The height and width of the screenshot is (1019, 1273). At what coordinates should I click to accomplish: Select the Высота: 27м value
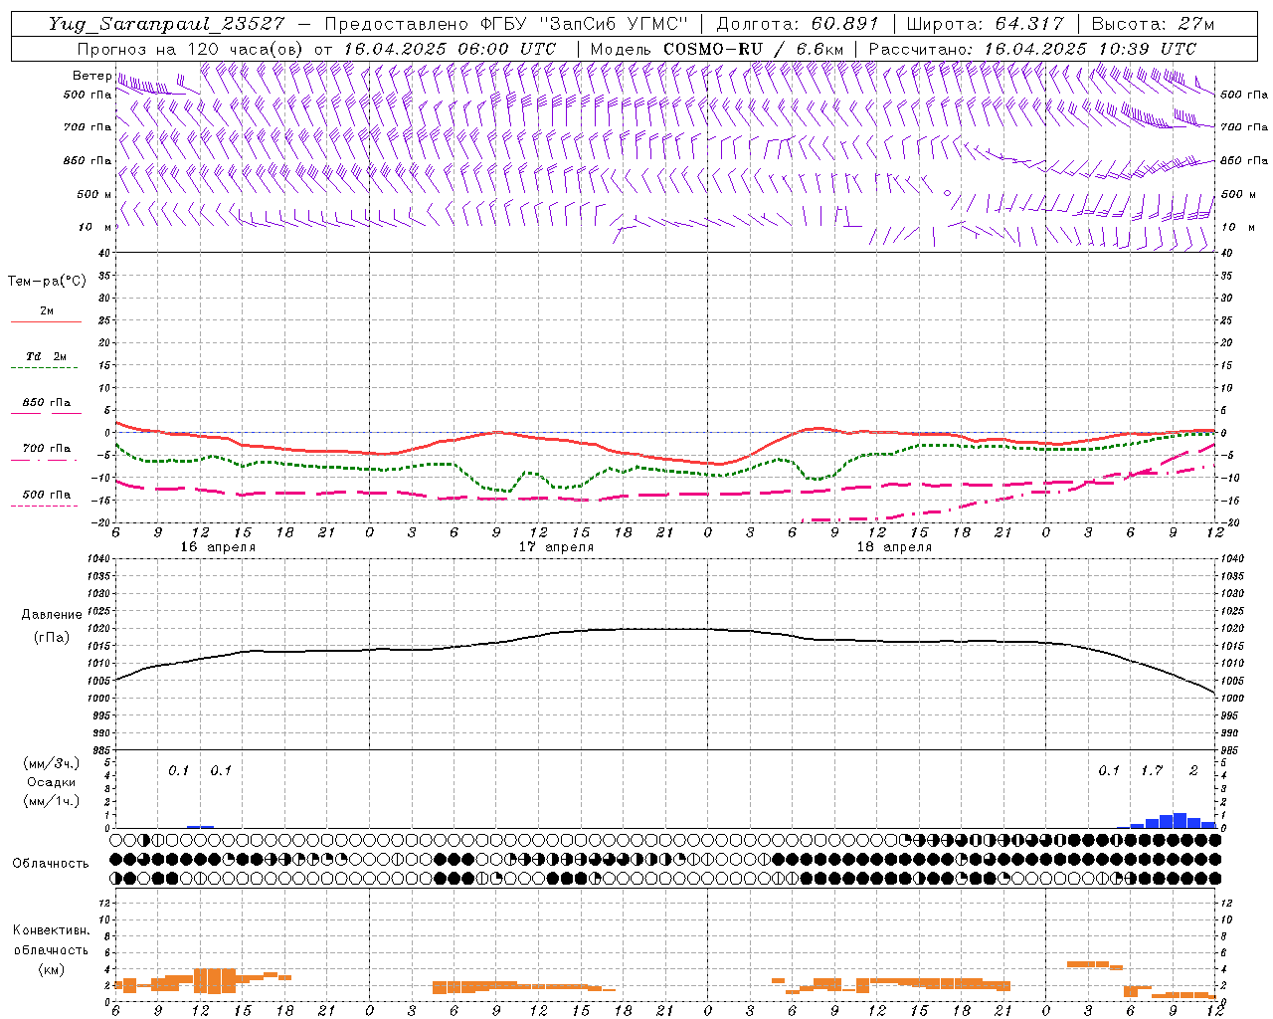tap(1154, 24)
